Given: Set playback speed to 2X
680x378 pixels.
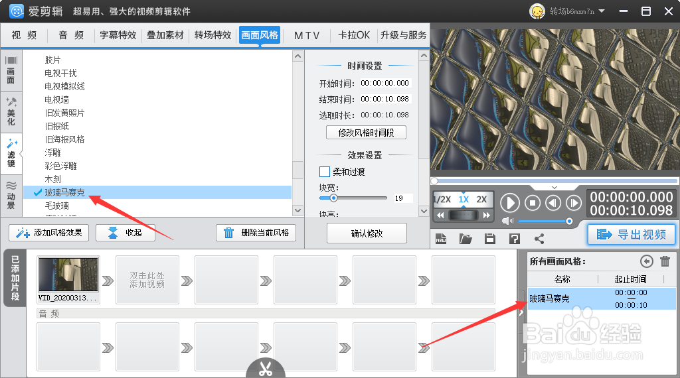Looking at the screenshot, I should [x=481, y=199].
